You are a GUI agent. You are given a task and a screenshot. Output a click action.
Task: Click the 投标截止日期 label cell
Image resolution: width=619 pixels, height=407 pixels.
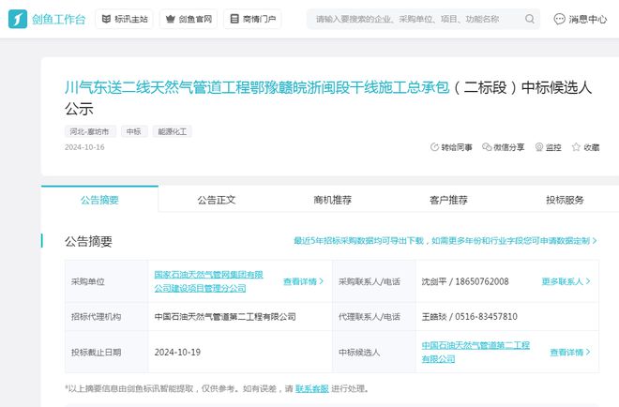(x=107, y=352)
